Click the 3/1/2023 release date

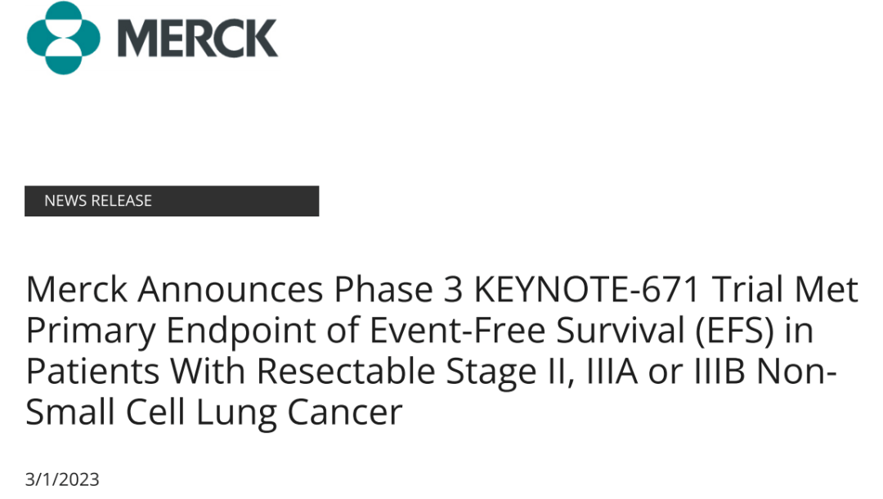[x=62, y=479]
